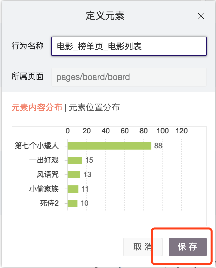Image resolution: width=216 pixels, height=268 pixels.
Task: Click the 风语咒 green bar
Action: [x=74, y=175]
